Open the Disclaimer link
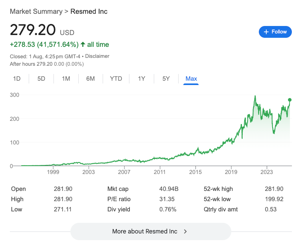308x248 pixels. (x=97, y=56)
